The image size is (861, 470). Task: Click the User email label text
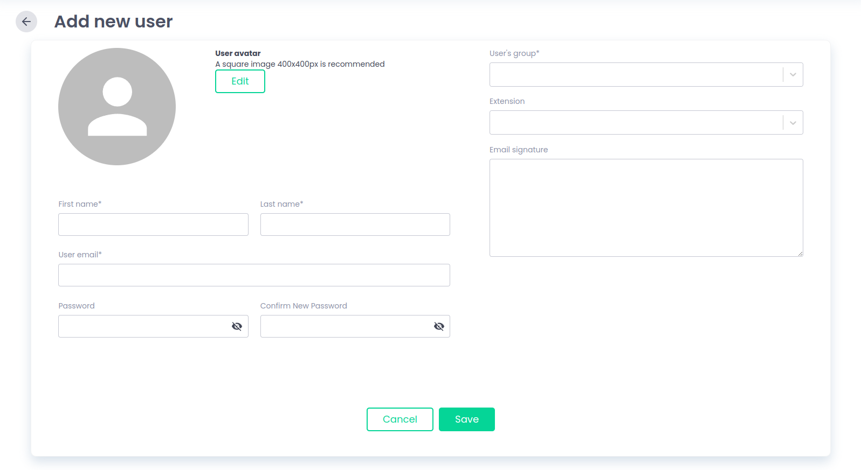click(x=80, y=255)
